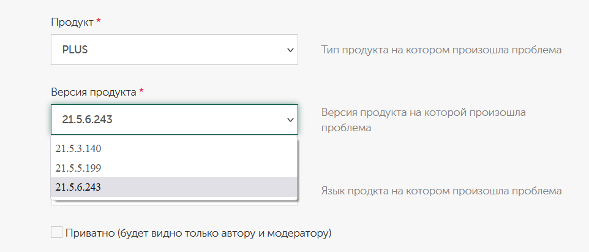Click the 21.5.6.243 value in the version field
The height and width of the screenshot is (252, 589).
point(87,120)
